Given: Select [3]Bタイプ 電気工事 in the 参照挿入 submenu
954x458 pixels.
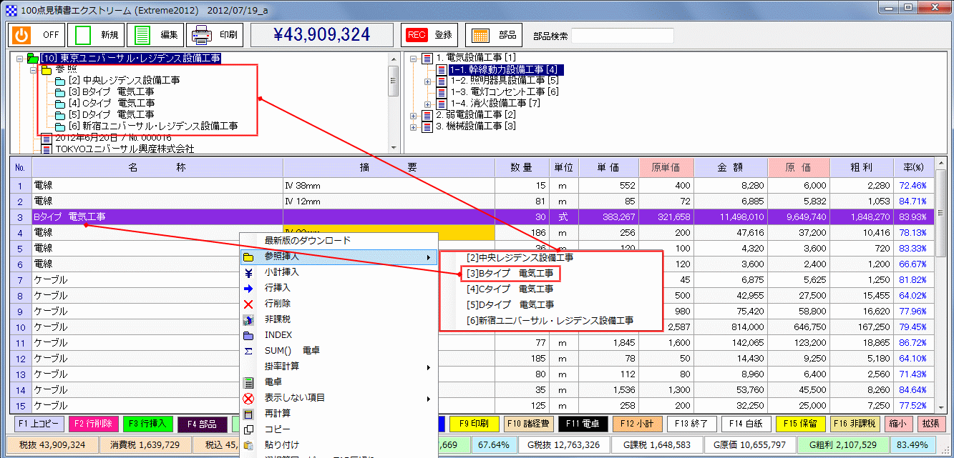Looking at the screenshot, I should coord(512,273).
